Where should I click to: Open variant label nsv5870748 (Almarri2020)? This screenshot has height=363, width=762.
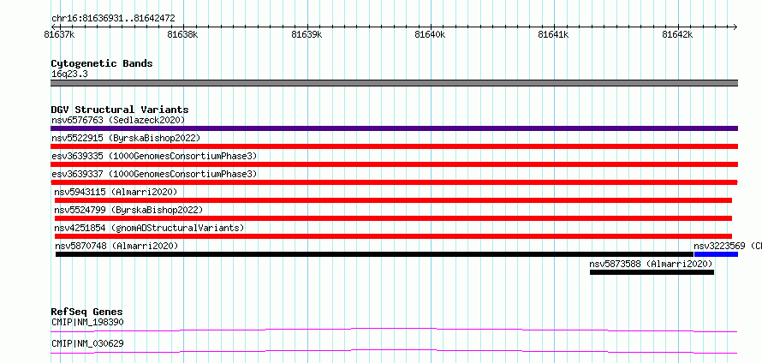pyautogui.click(x=116, y=246)
